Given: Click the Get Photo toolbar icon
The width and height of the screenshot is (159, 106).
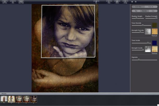Looking at the screenshot, I should coord(4,2).
